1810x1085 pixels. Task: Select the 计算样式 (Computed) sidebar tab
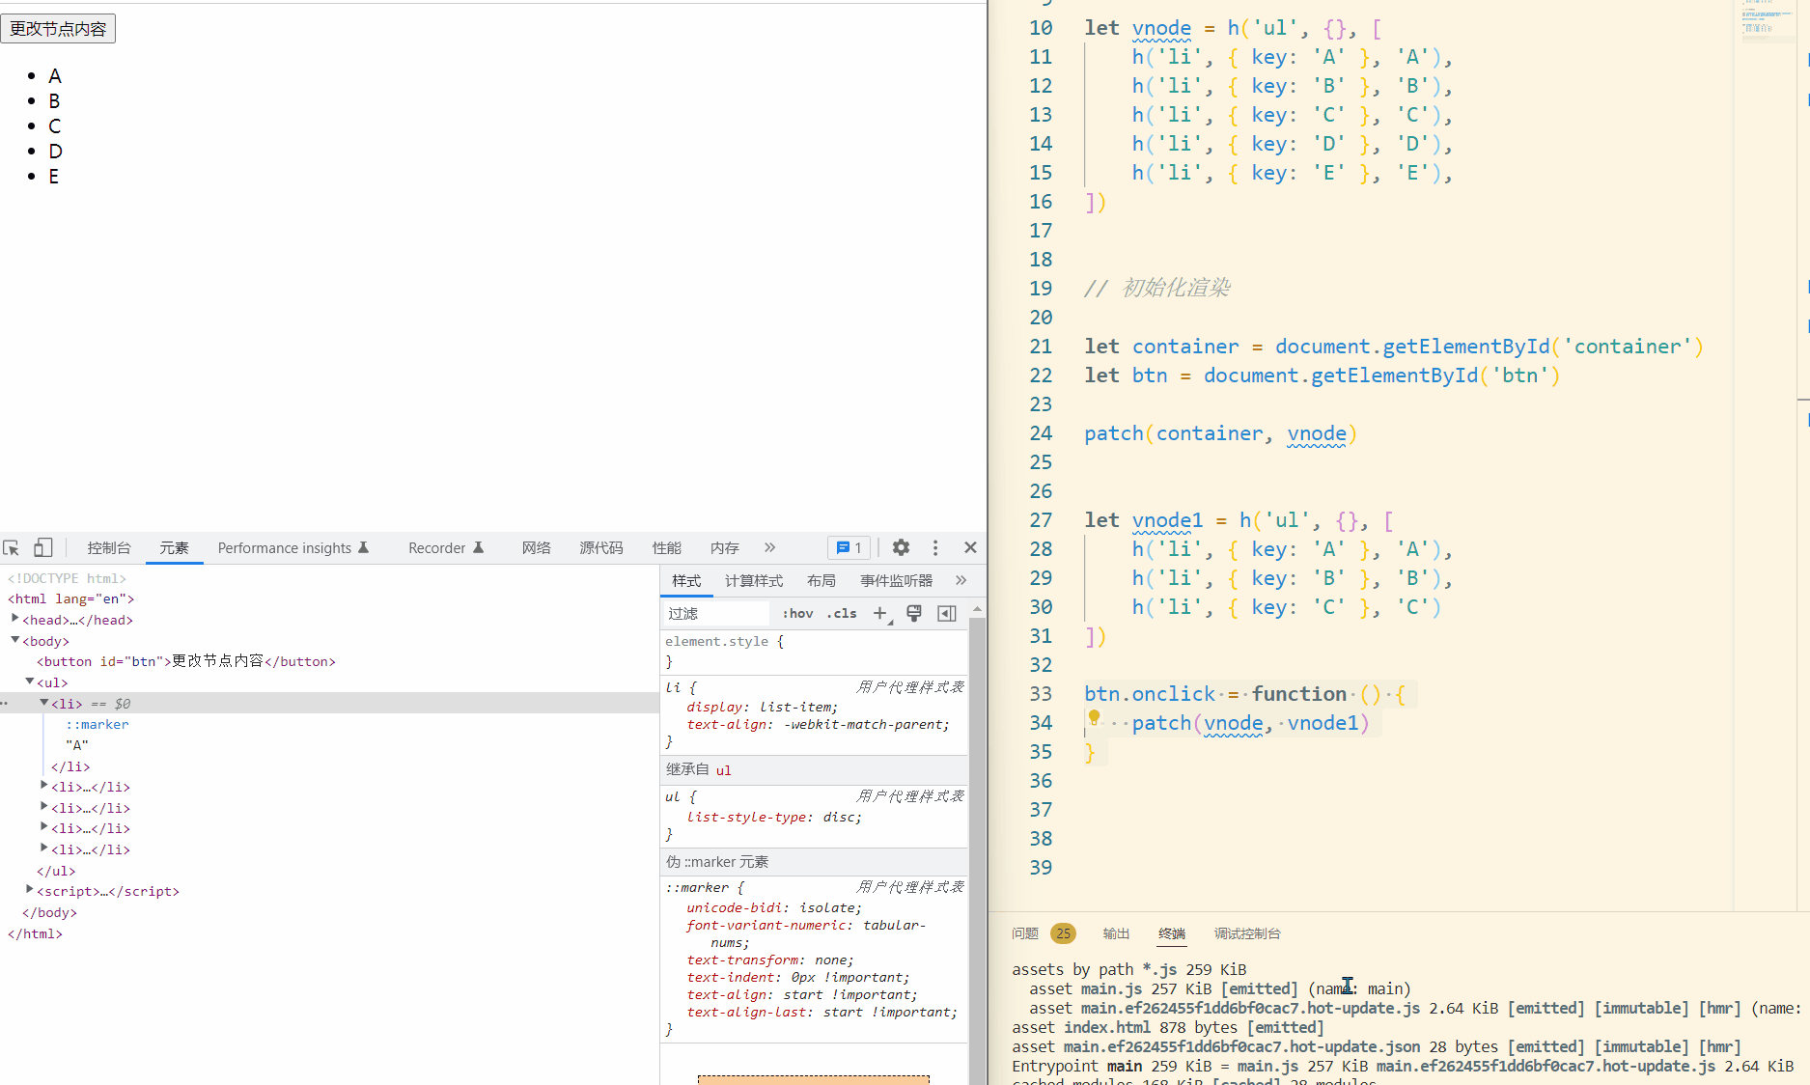pos(754,581)
